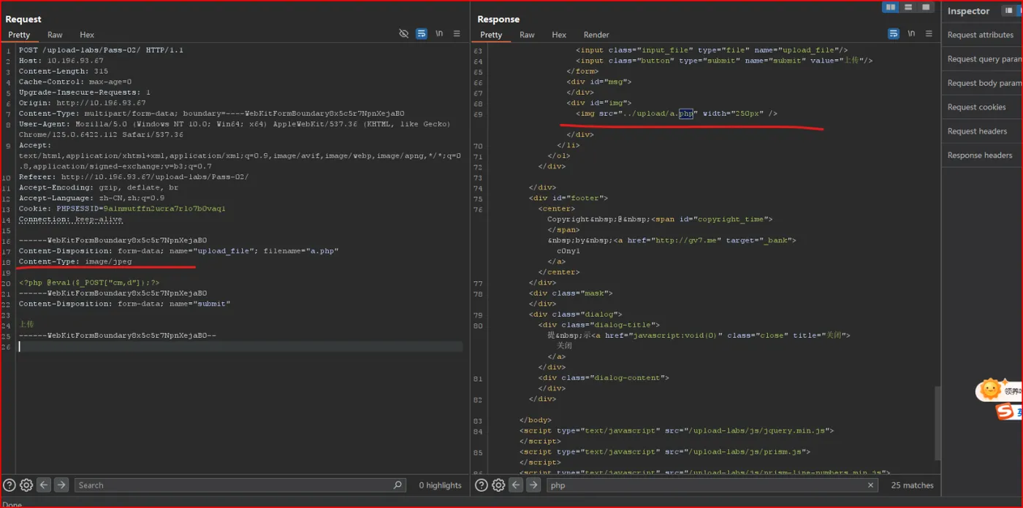The height and width of the screenshot is (508, 1023).
Task: Click the Sogou input method S icon
Action: tap(1006, 412)
